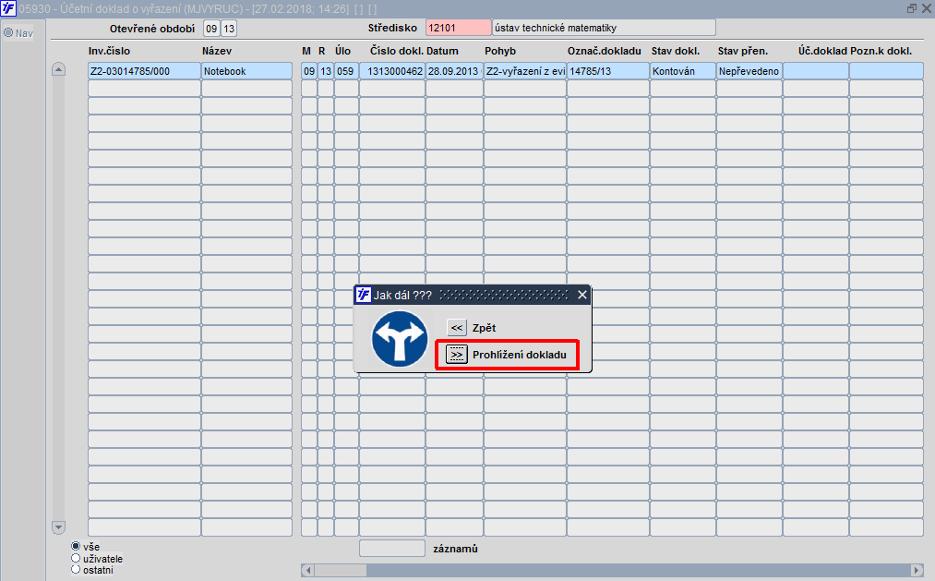Viewport: 935px width, 581px height.
Task: Click document number 1313000462 cell
Action: (x=391, y=71)
